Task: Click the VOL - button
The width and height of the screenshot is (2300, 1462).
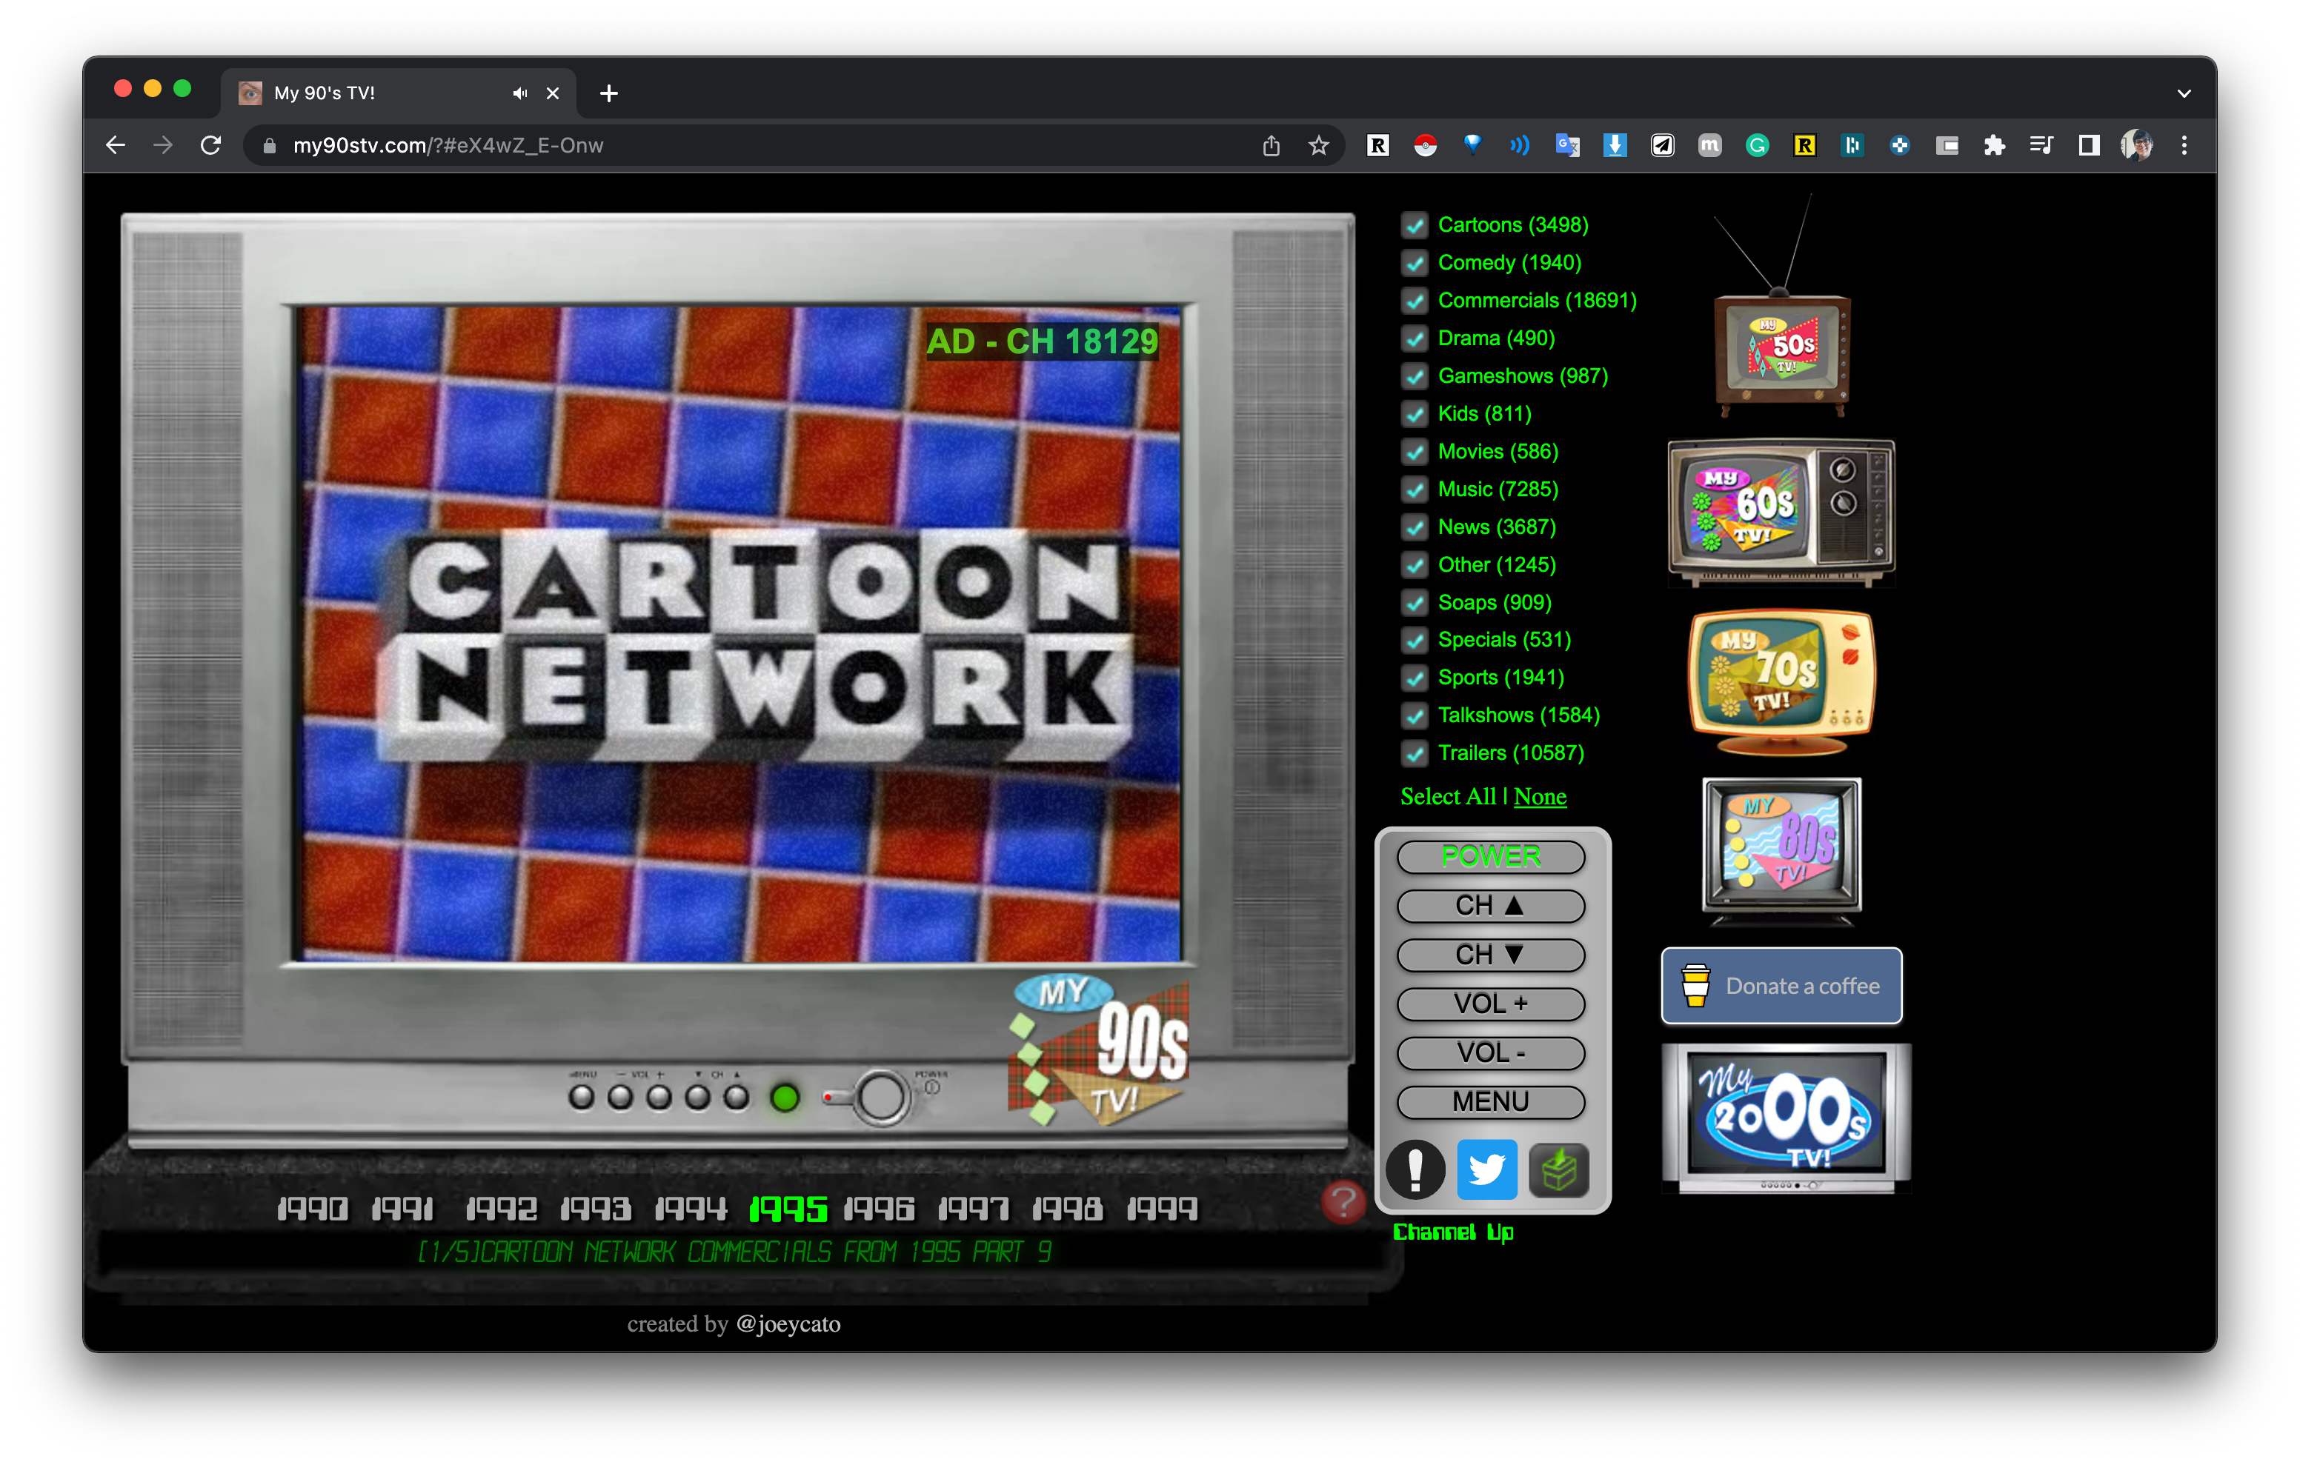Action: (1490, 1052)
